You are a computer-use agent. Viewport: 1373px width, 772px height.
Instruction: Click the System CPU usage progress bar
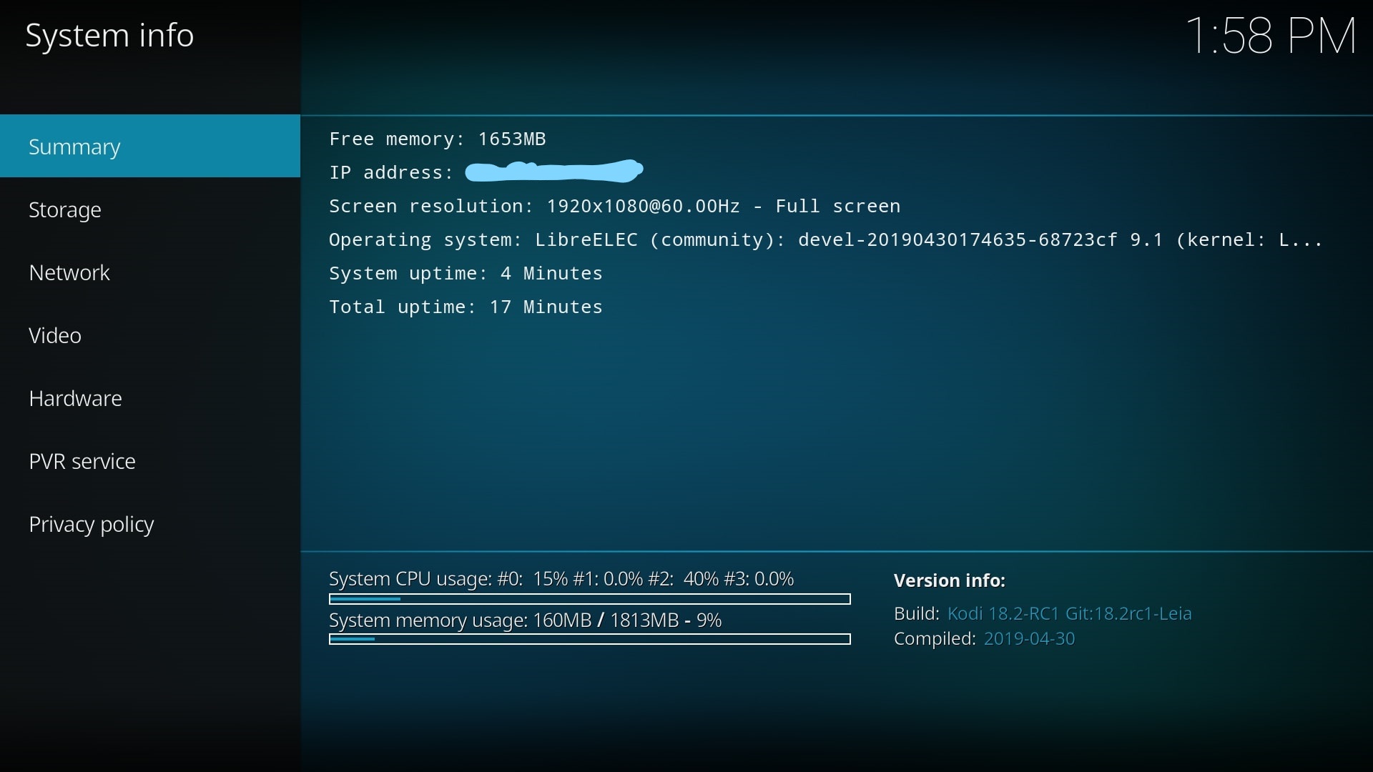(589, 599)
